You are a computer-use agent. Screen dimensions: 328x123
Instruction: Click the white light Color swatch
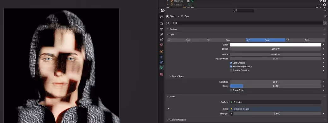point(276,45)
